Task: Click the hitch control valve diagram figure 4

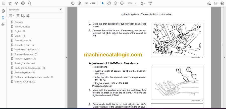Action: coord(177,39)
